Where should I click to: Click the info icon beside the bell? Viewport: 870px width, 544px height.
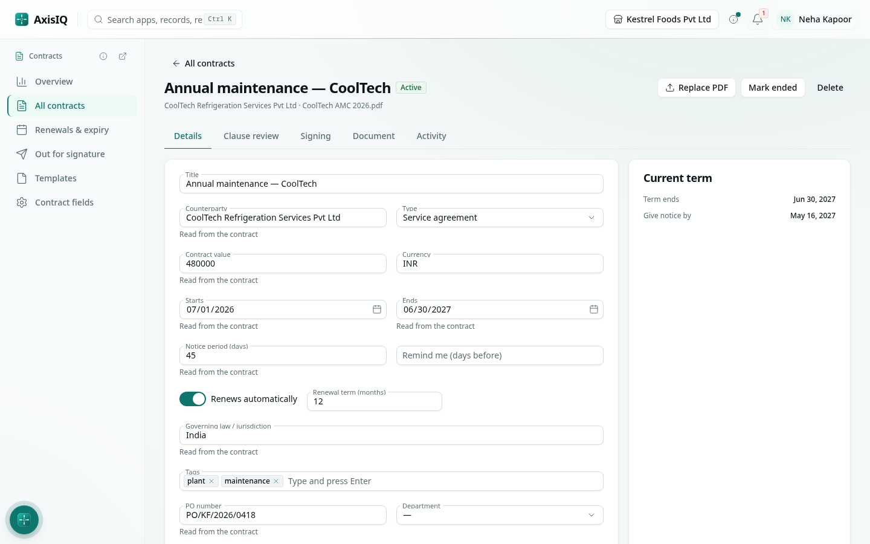733,19
